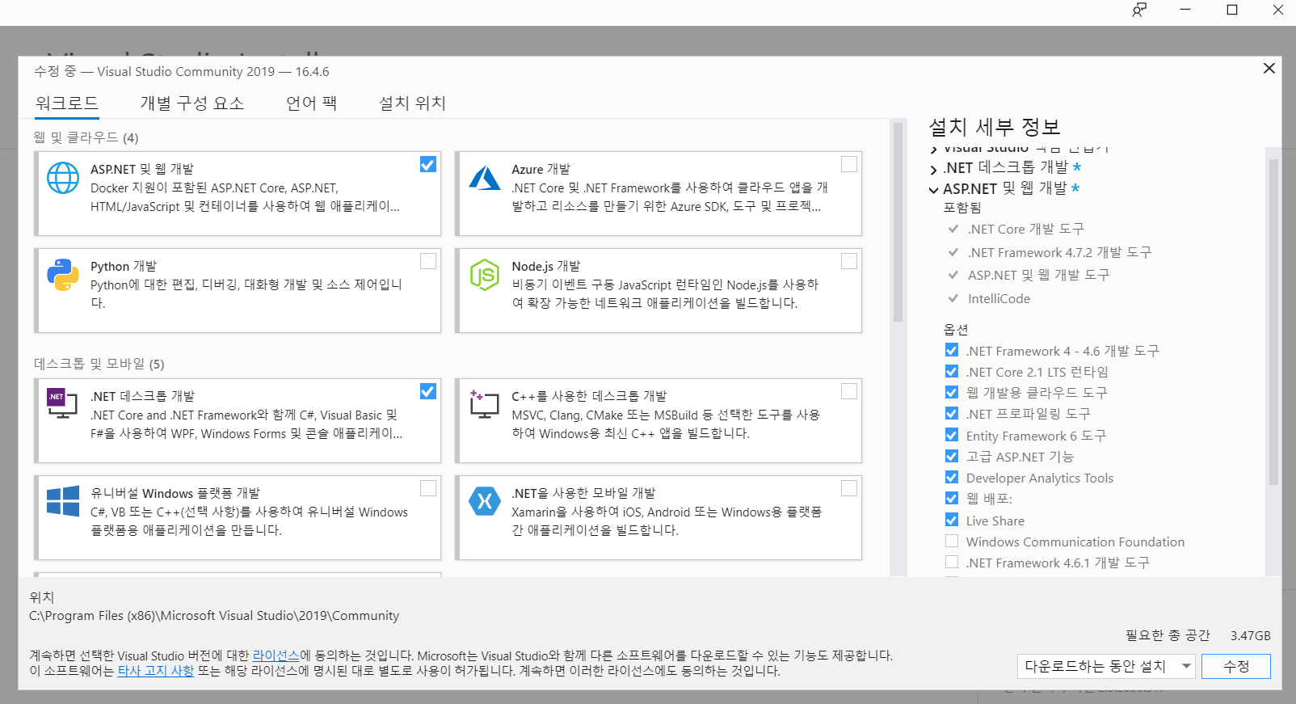Click the Node.js hexagon logo icon
The width and height of the screenshot is (1296, 704).
point(485,275)
